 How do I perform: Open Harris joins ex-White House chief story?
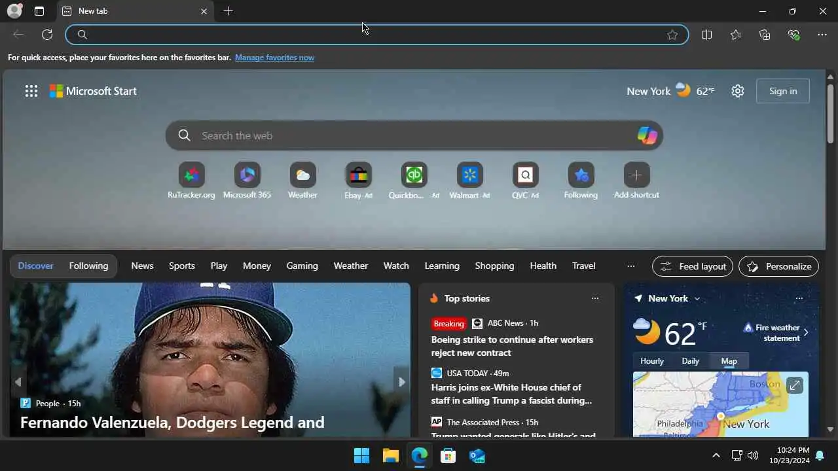click(x=511, y=394)
